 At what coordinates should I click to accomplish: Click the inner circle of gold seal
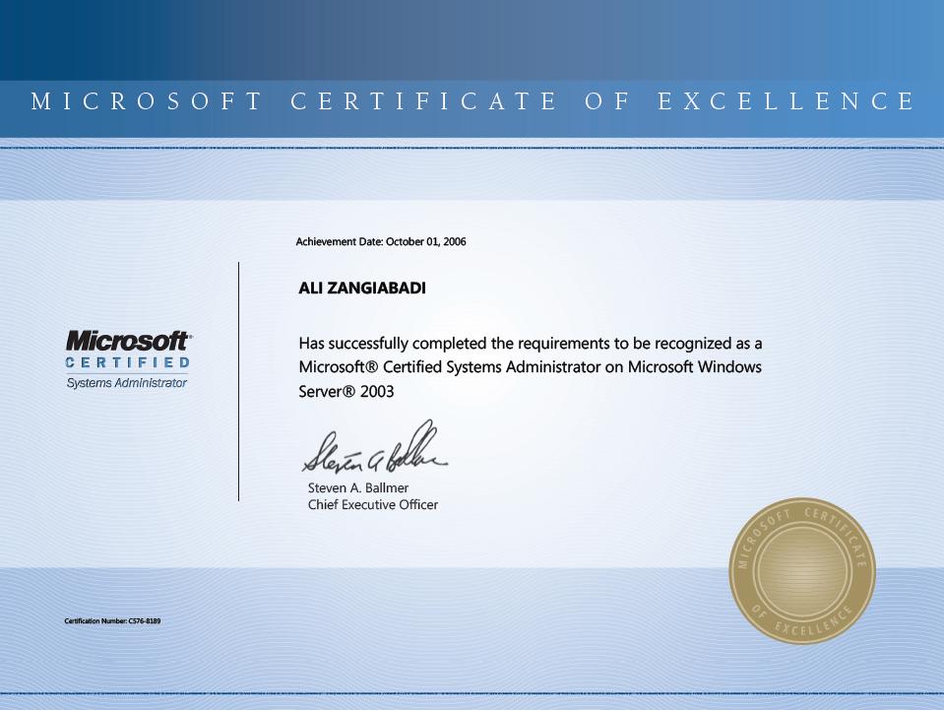click(802, 570)
